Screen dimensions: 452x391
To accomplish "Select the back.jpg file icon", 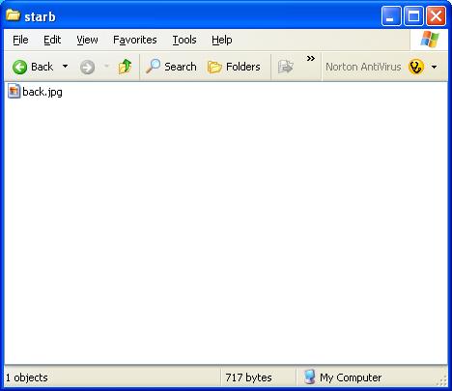I will [14, 92].
